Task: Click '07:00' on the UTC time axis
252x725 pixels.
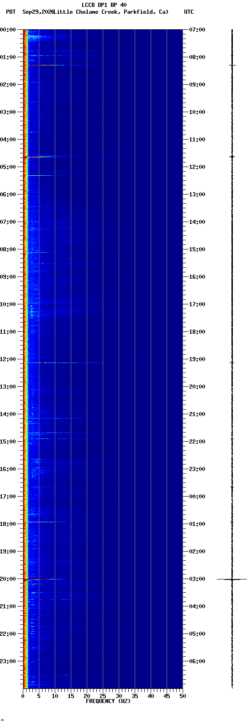Action: (197, 30)
